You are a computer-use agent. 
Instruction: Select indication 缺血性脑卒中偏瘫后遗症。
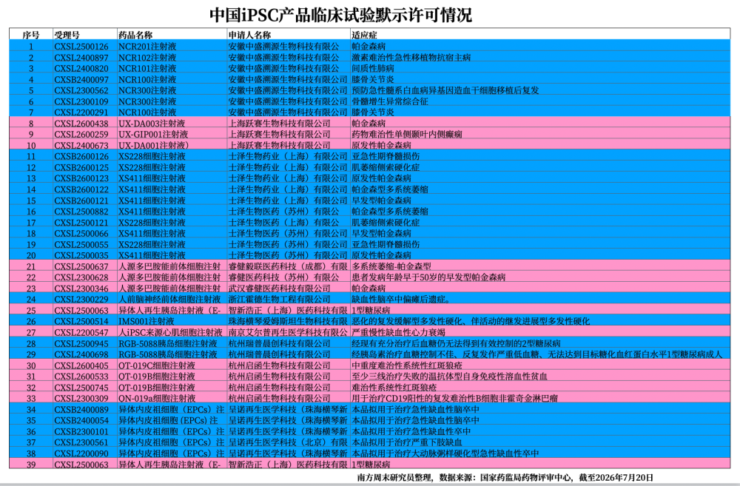tap(401, 299)
